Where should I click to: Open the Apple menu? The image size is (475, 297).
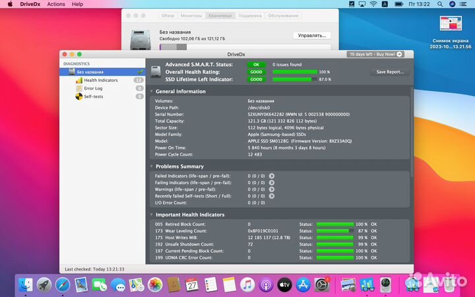10,4
